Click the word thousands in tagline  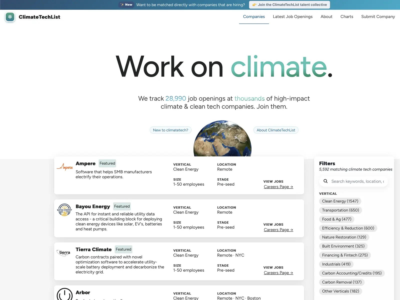(249, 98)
